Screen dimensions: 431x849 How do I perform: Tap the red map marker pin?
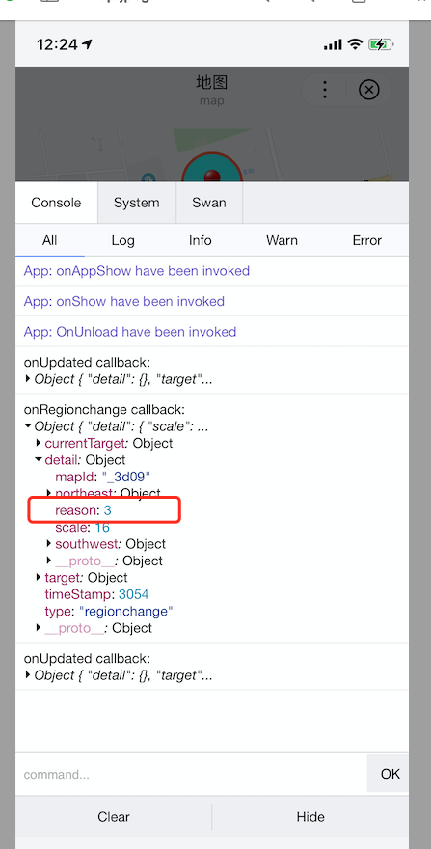click(212, 176)
